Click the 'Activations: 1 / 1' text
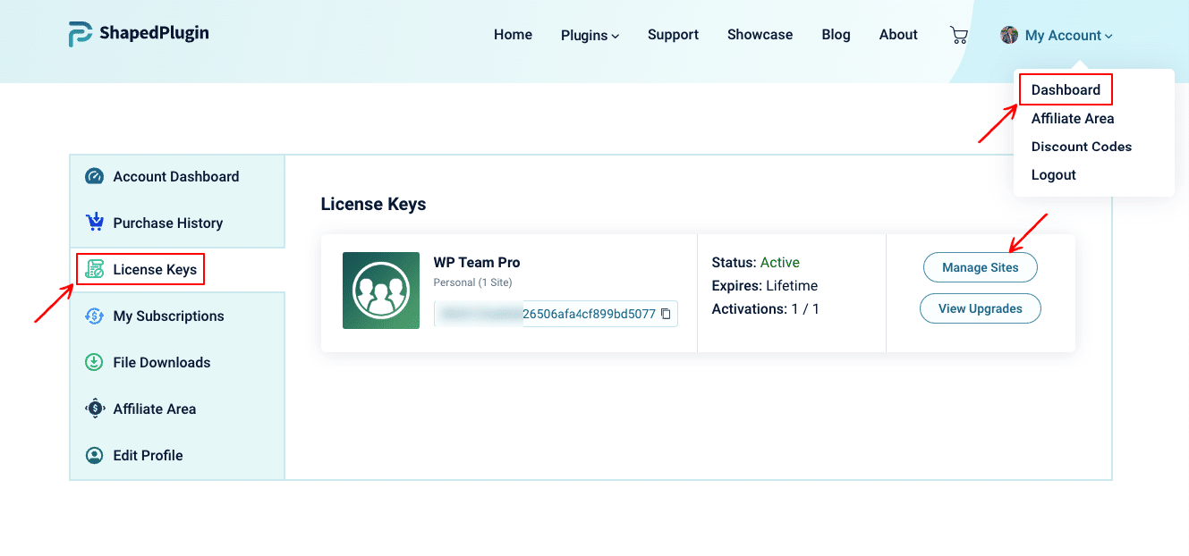Screen dimensions: 1189x556 point(766,308)
